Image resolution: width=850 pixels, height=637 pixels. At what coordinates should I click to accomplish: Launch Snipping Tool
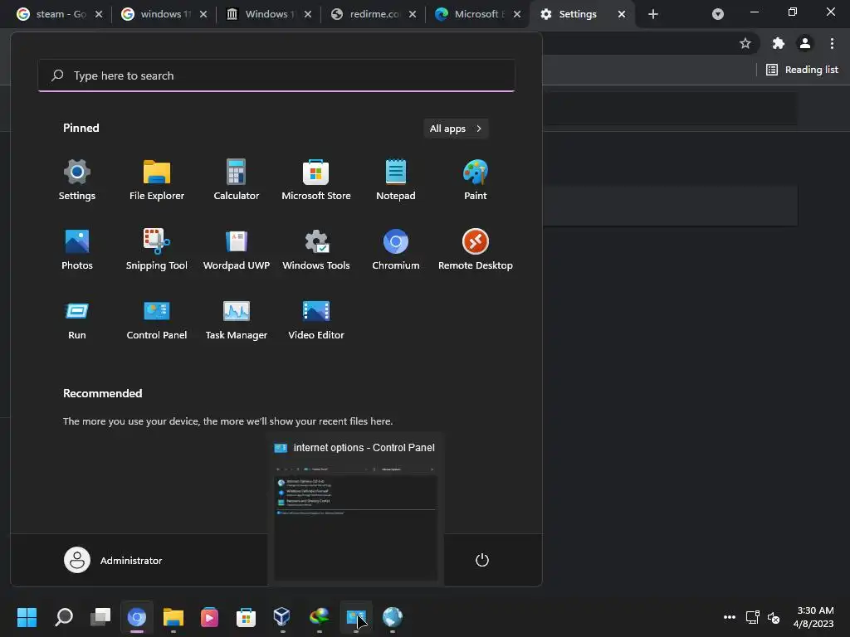pyautogui.click(x=157, y=249)
